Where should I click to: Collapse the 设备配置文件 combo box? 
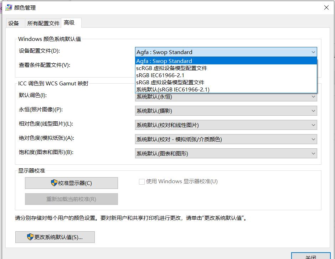click(x=226, y=52)
